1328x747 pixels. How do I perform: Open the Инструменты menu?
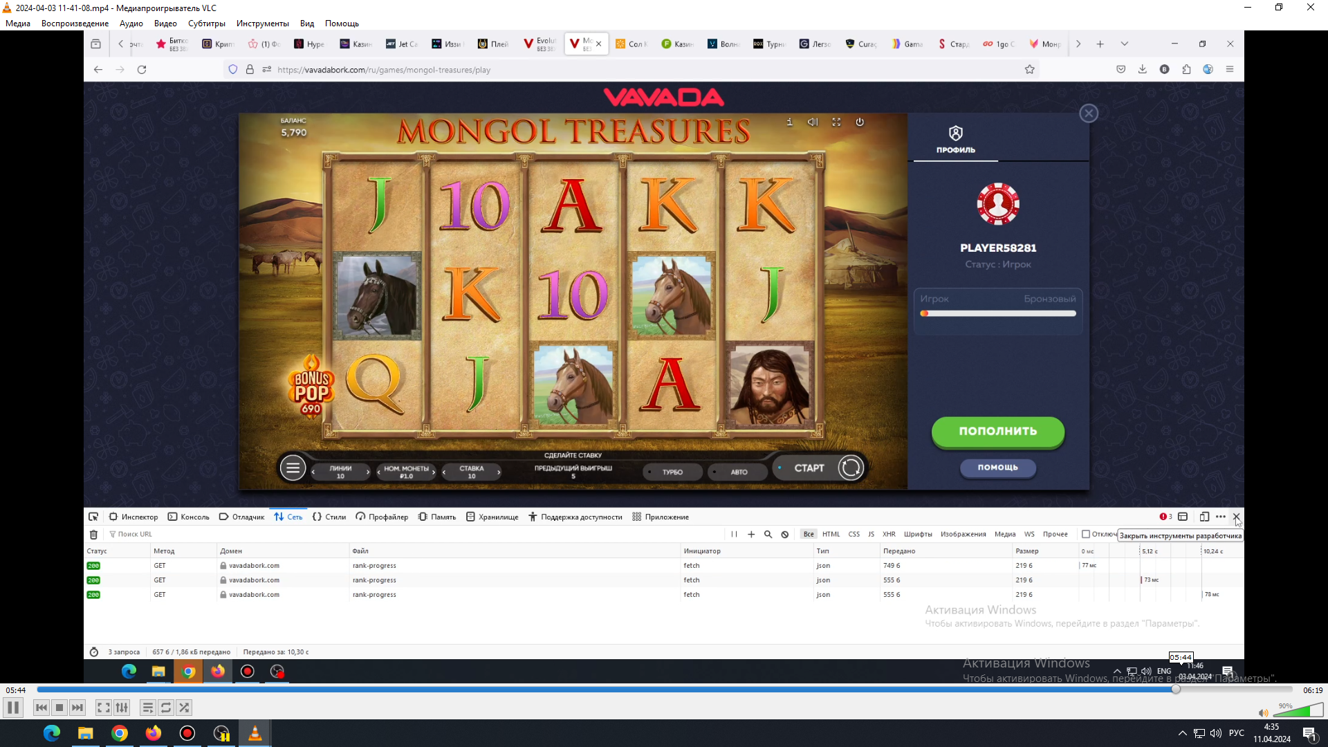click(x=262, y=24)
